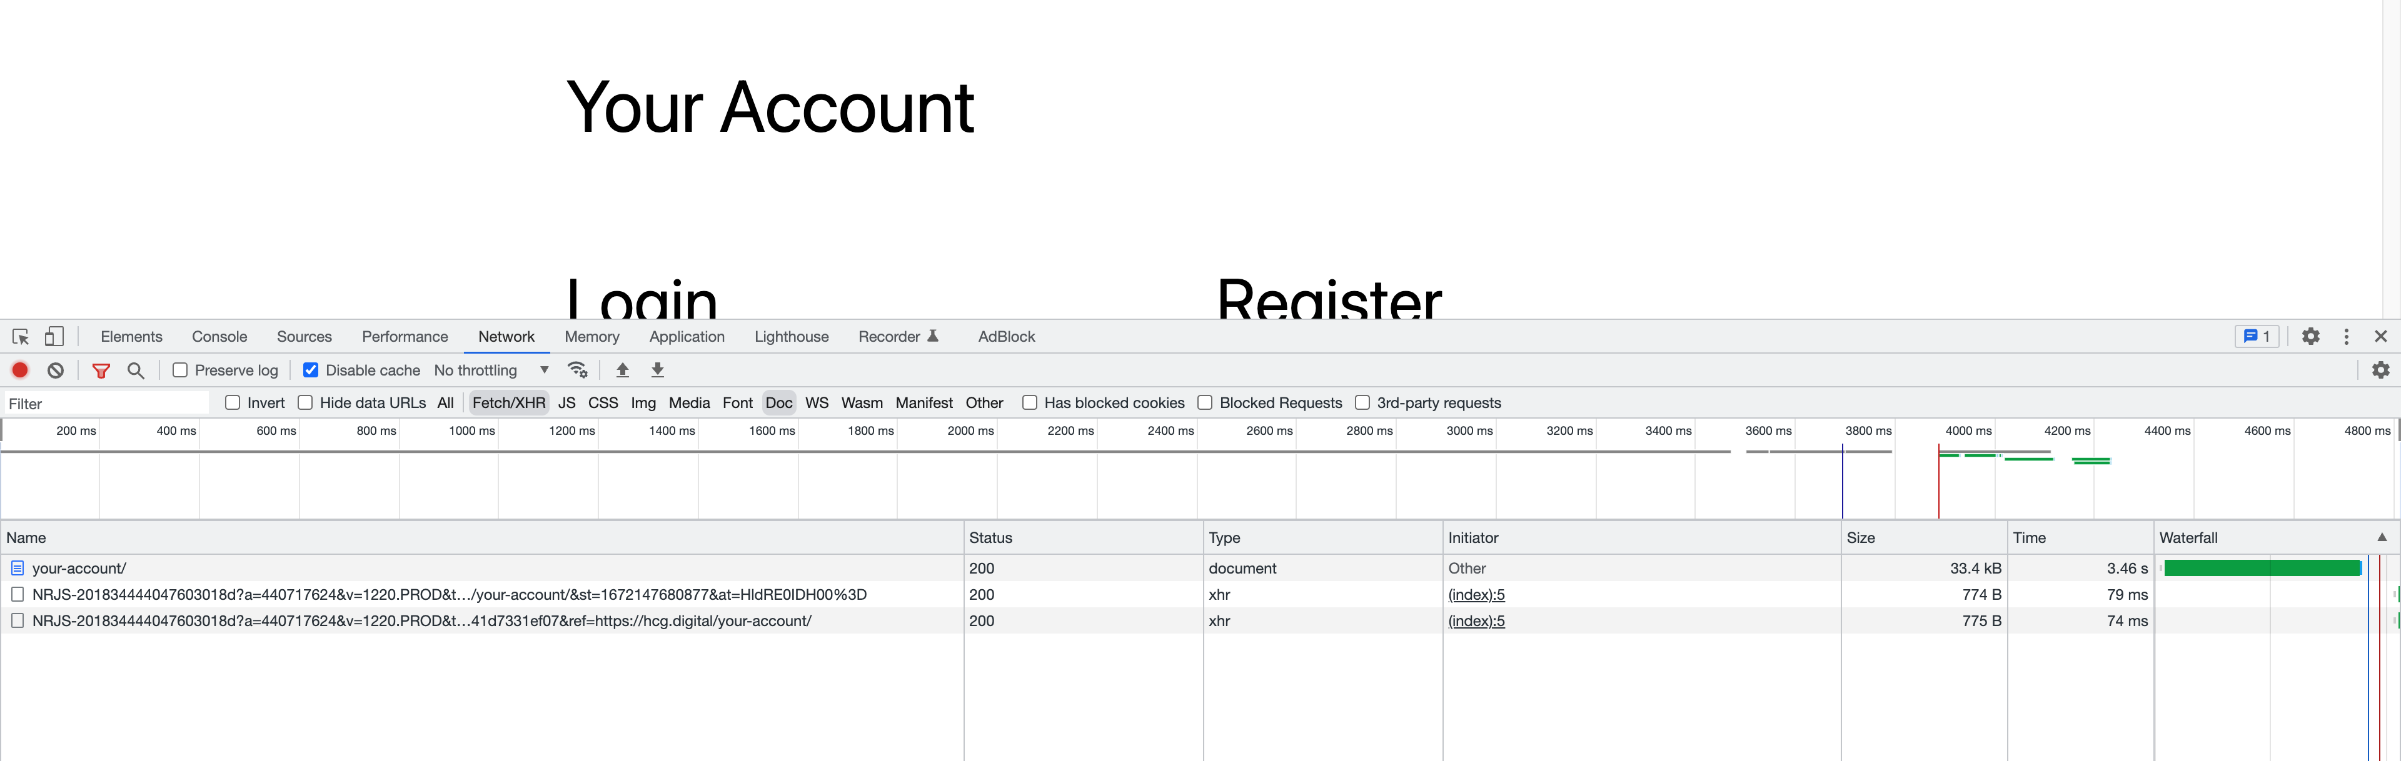Open network conditions wifi icon
This screenshot has height=761, width=2401.
(x=578, y=370)
